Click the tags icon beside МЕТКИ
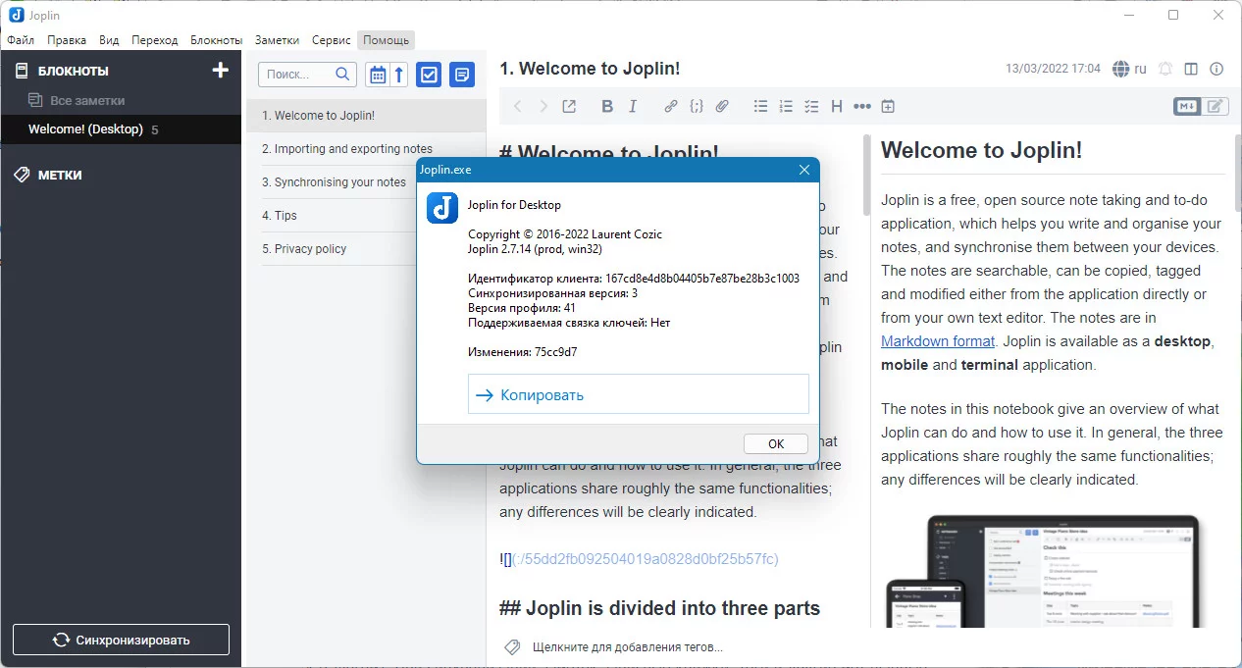This screenshot has height=668, width=1242. tap(22, 175)
